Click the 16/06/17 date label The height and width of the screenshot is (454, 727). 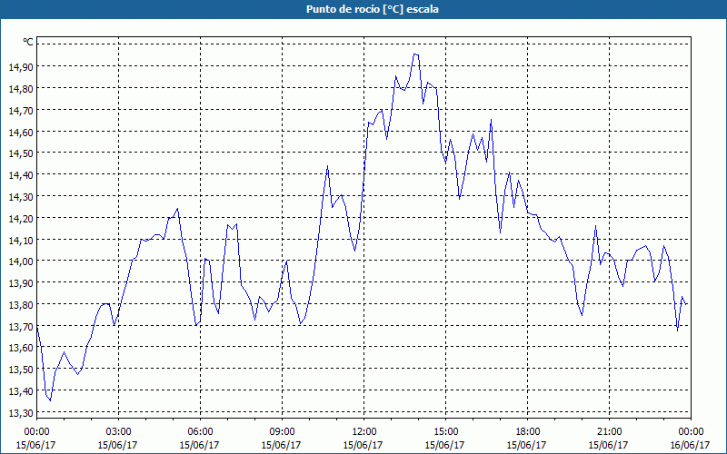tap(690, 445)
